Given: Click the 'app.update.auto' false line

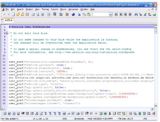Looking at the screenshot, I should (37, 87).
